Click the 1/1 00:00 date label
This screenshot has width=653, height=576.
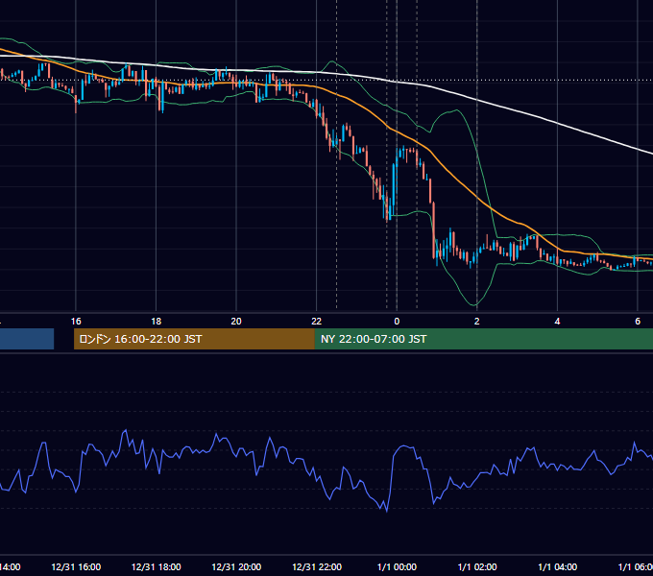[397, 567]
